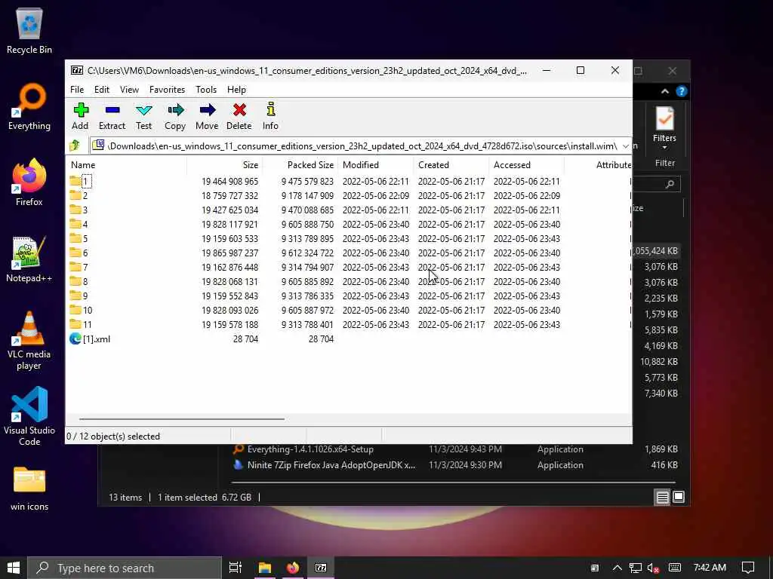Select the Firefox desktop shortcut
Screen dimensions: 773x579
(x=29, y=182)
